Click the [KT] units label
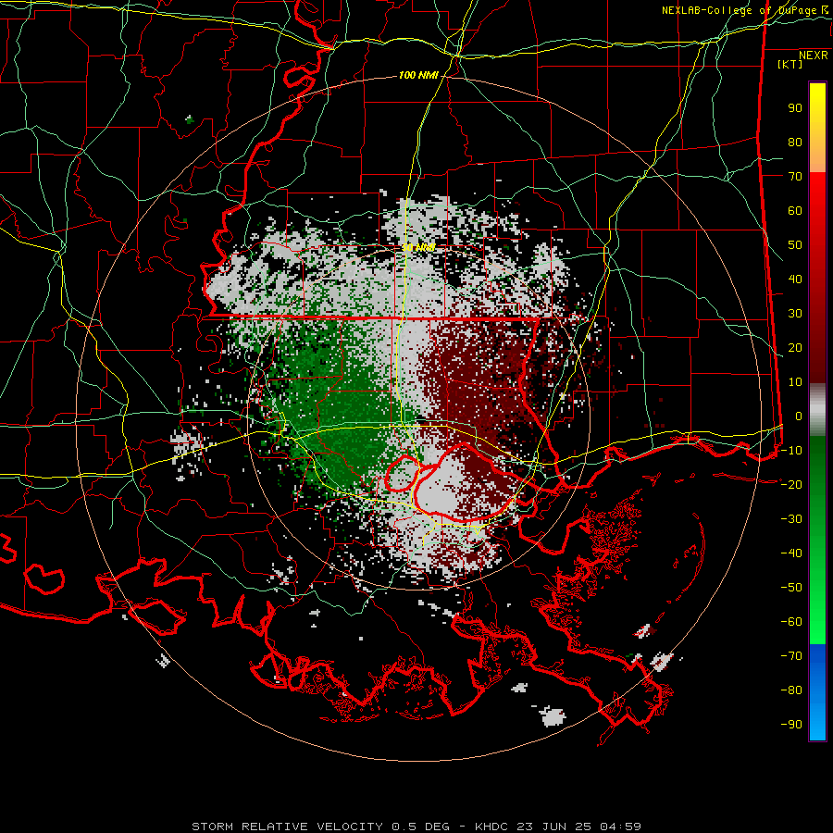Viewport: 833px width, 833px height. click(790, 64)
